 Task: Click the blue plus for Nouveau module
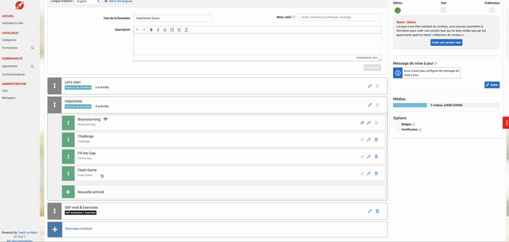point(55,230)
